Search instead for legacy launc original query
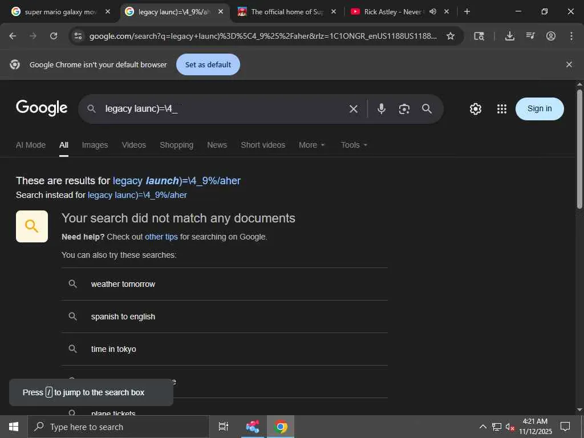This screenshot has width=584, height=438. [137, 195]
